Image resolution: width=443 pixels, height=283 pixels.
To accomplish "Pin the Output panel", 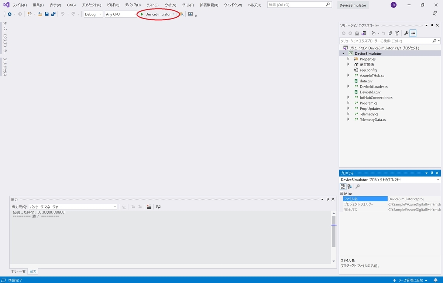I will pyautogui.click(x=327, y=200).
